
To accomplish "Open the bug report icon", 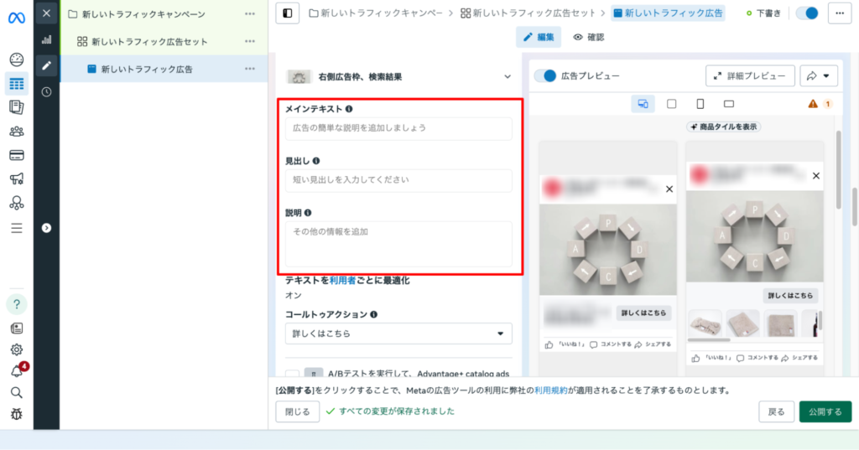I will coord(16,414).
